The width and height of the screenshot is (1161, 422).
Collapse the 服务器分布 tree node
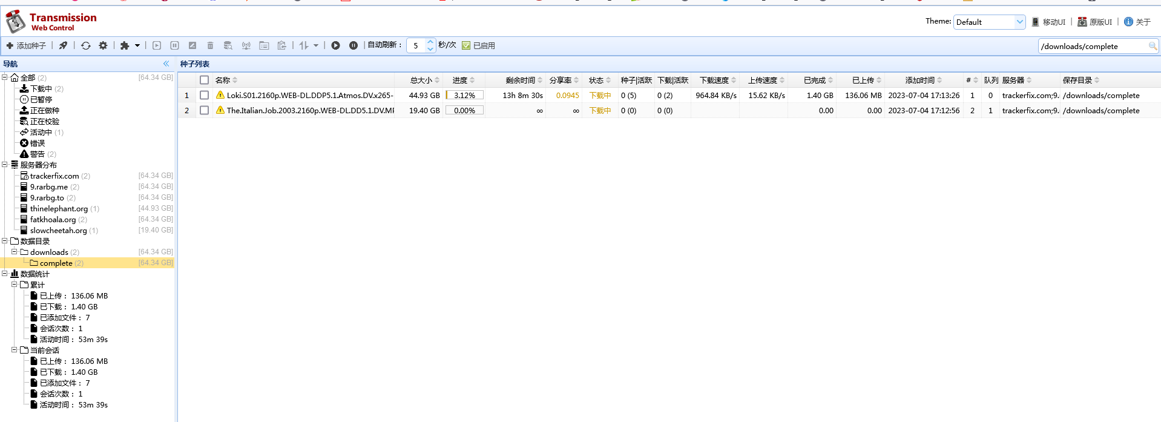5,165
